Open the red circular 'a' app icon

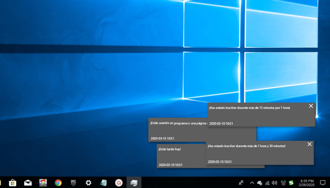coord(119,183)
